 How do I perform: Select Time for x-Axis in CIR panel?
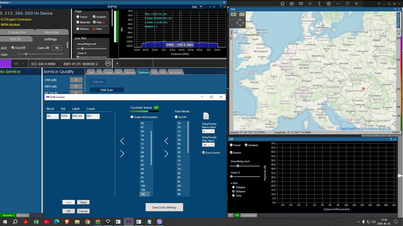pyautogui.click(x=234, y=195)
